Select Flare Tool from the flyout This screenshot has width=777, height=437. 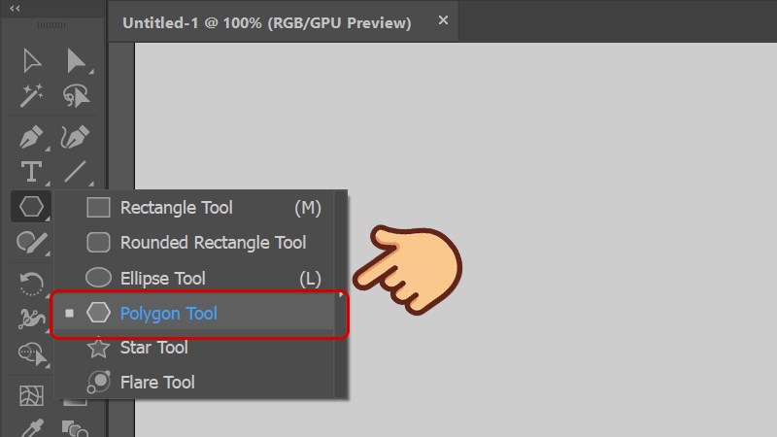coord(156,383)
